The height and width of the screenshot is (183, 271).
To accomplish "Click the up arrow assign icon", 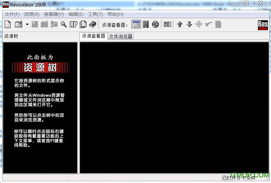I will pyautogui.click(x=180, y=24).
